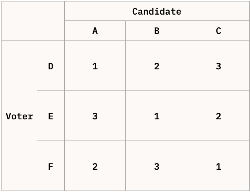Select the column header for candidate A
This screenshot has width=250, height=192.
pyautogui.click(x=95, y=31)
